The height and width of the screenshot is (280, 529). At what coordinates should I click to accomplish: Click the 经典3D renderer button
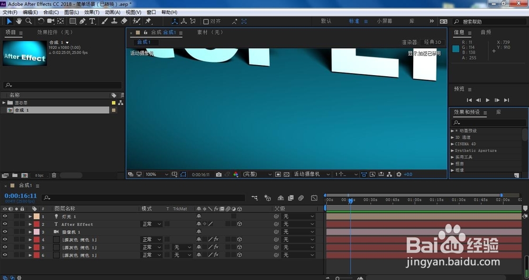click(x=433, y=42)
